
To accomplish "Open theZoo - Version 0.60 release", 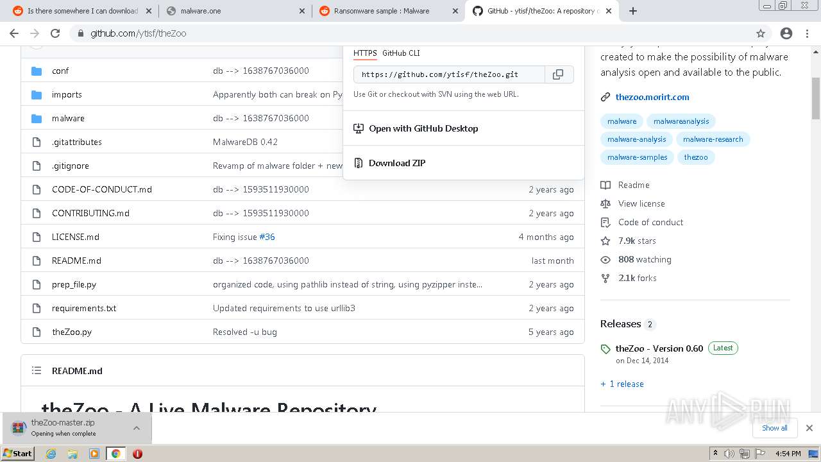I will 659,348.
